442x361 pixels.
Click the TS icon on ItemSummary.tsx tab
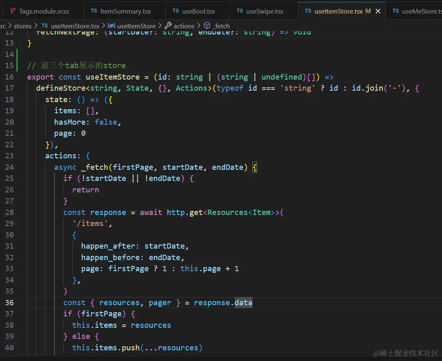(94, 11)
